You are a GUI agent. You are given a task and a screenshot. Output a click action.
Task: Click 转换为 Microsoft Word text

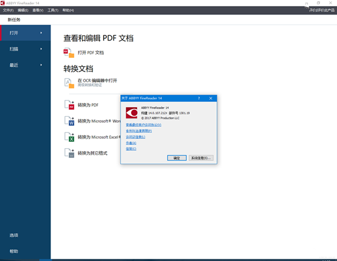pos(99,121)
